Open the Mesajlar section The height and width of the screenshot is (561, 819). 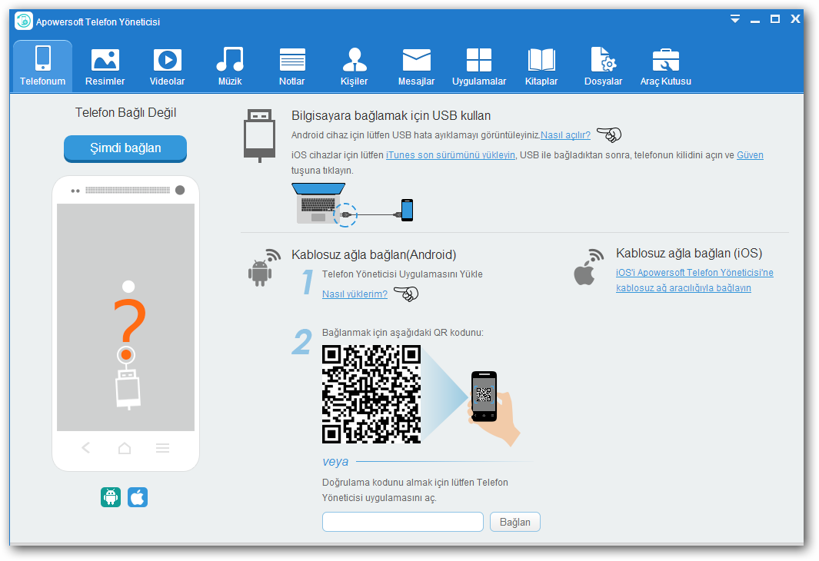tap(416, 66)
